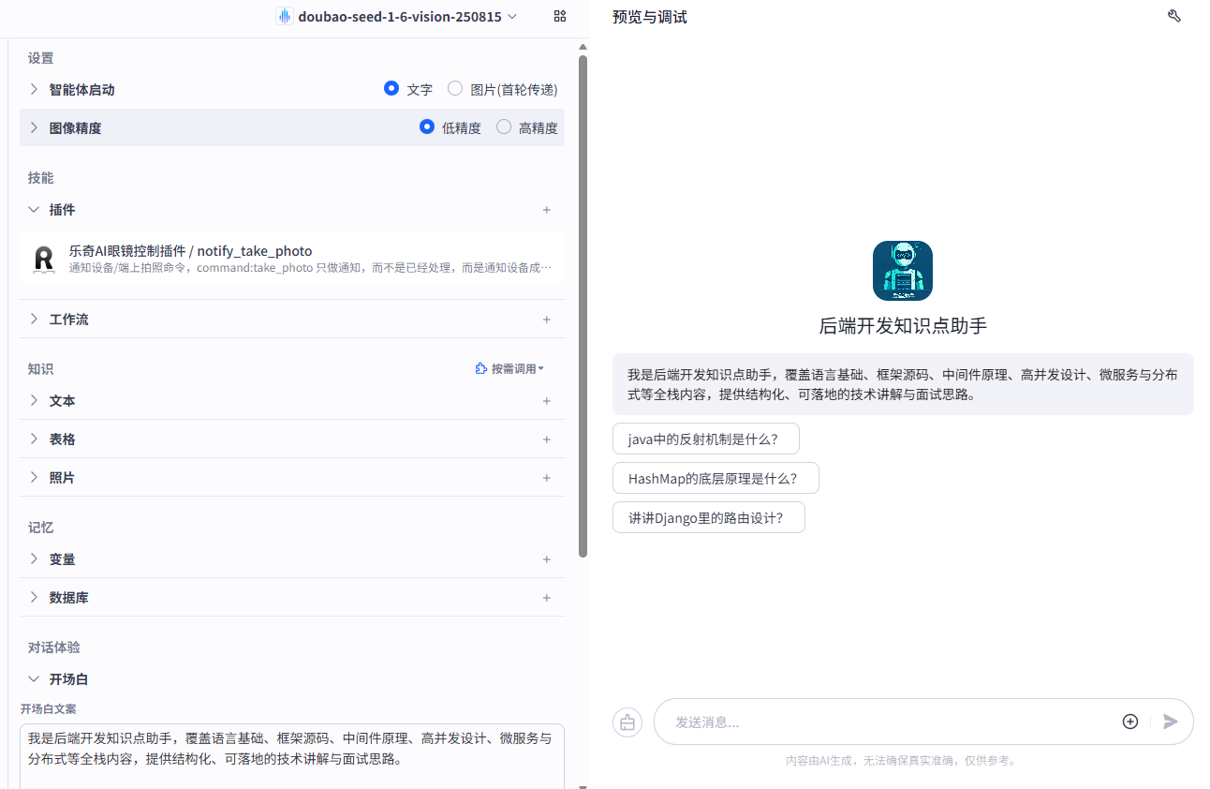Clear conversation with the brush icon
The width and height of the screenshot is (1210, 789).
coord(627,722)
